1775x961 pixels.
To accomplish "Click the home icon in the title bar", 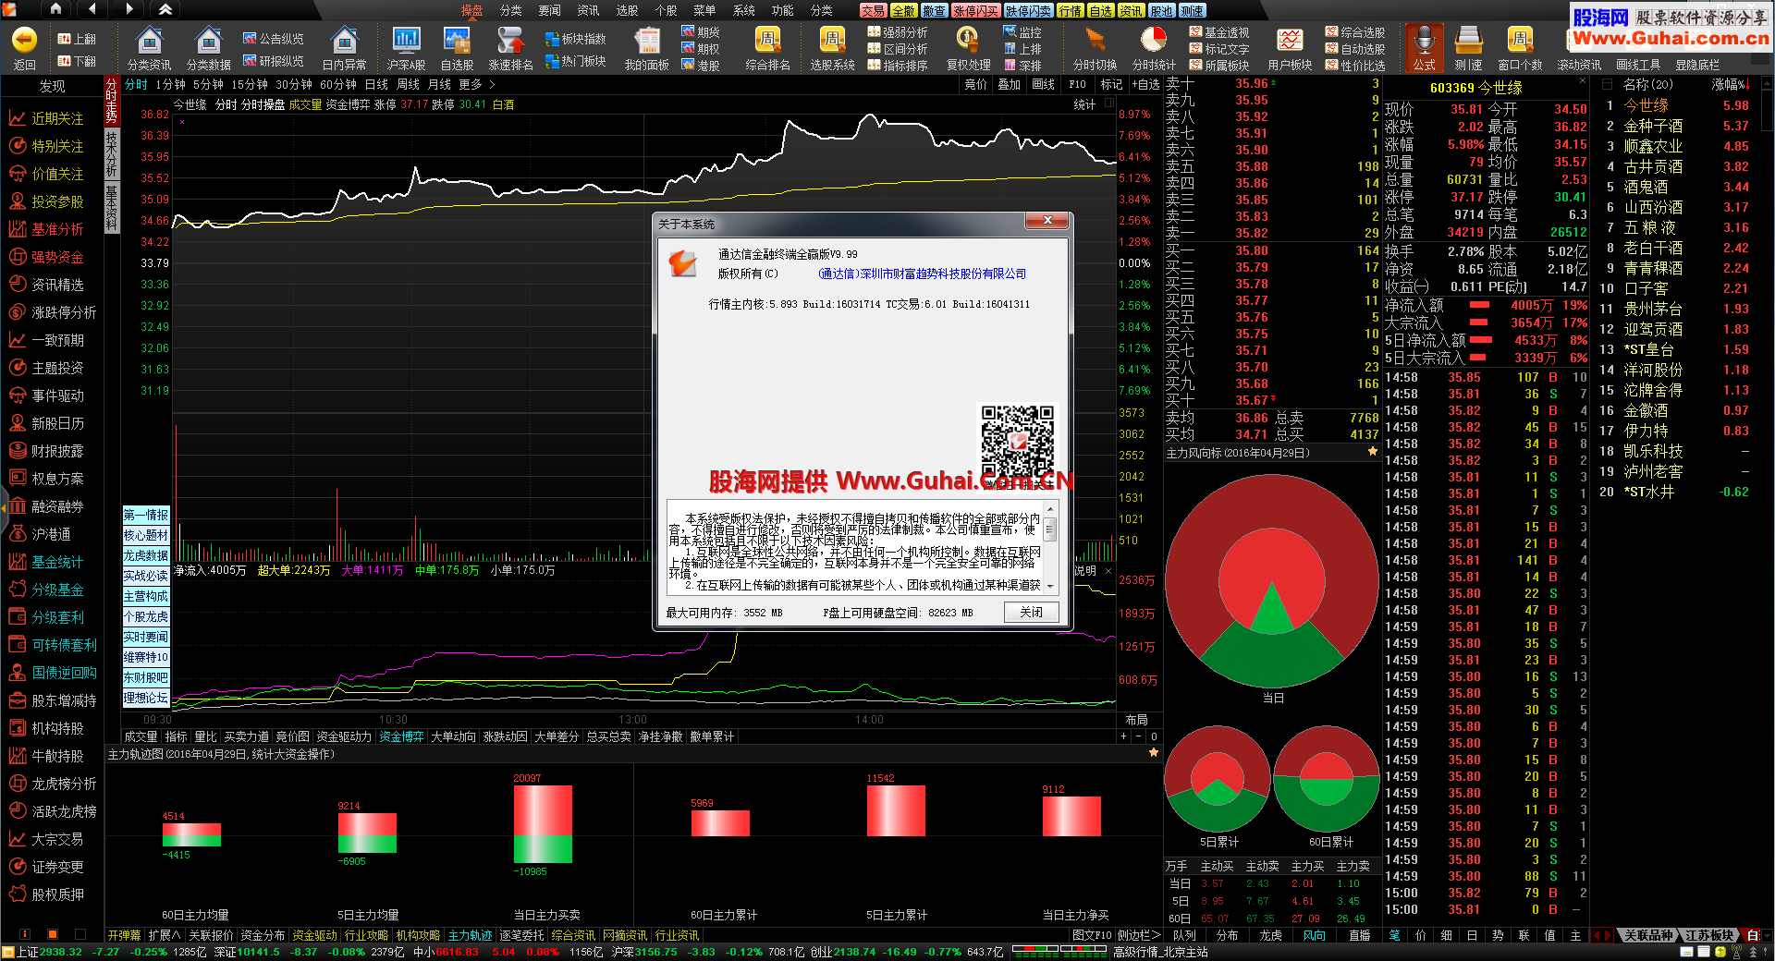I will point(55,9).
